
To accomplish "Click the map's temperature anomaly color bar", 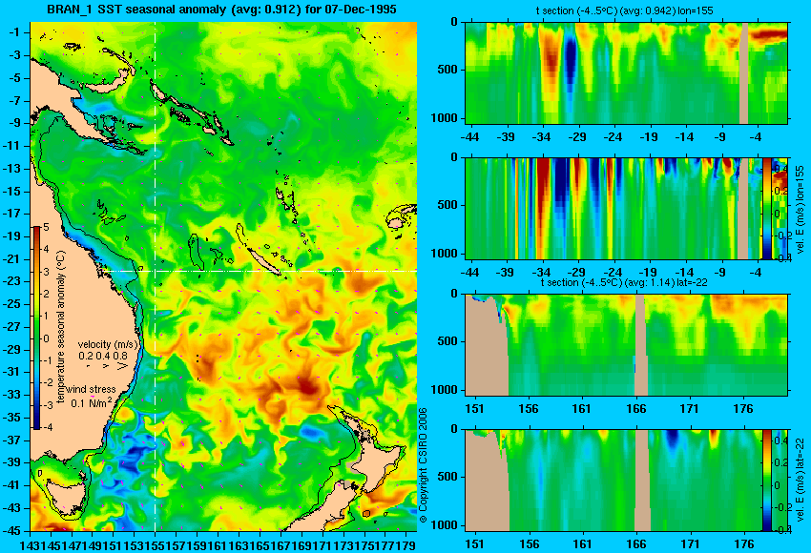I will click(37, 328).
